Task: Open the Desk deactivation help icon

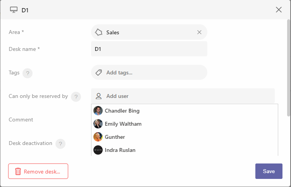Action: point(60,144)
